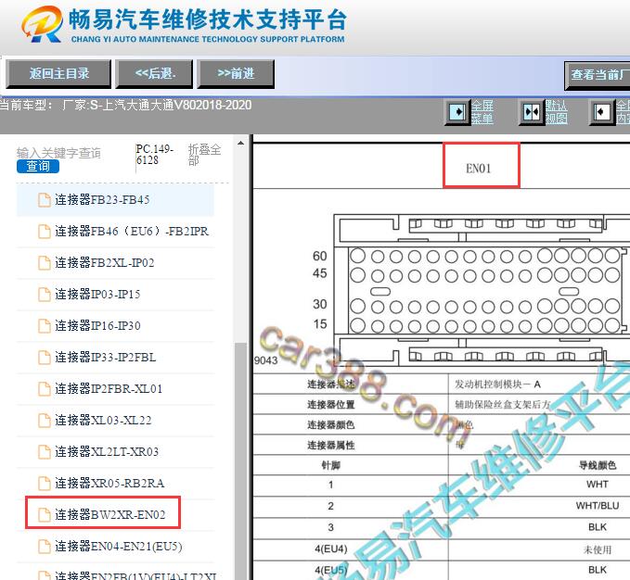The image size is (630, 580).
Task: Click the 默认视图 layout icon
Action: pyautogui.click(x=531, y=112)
